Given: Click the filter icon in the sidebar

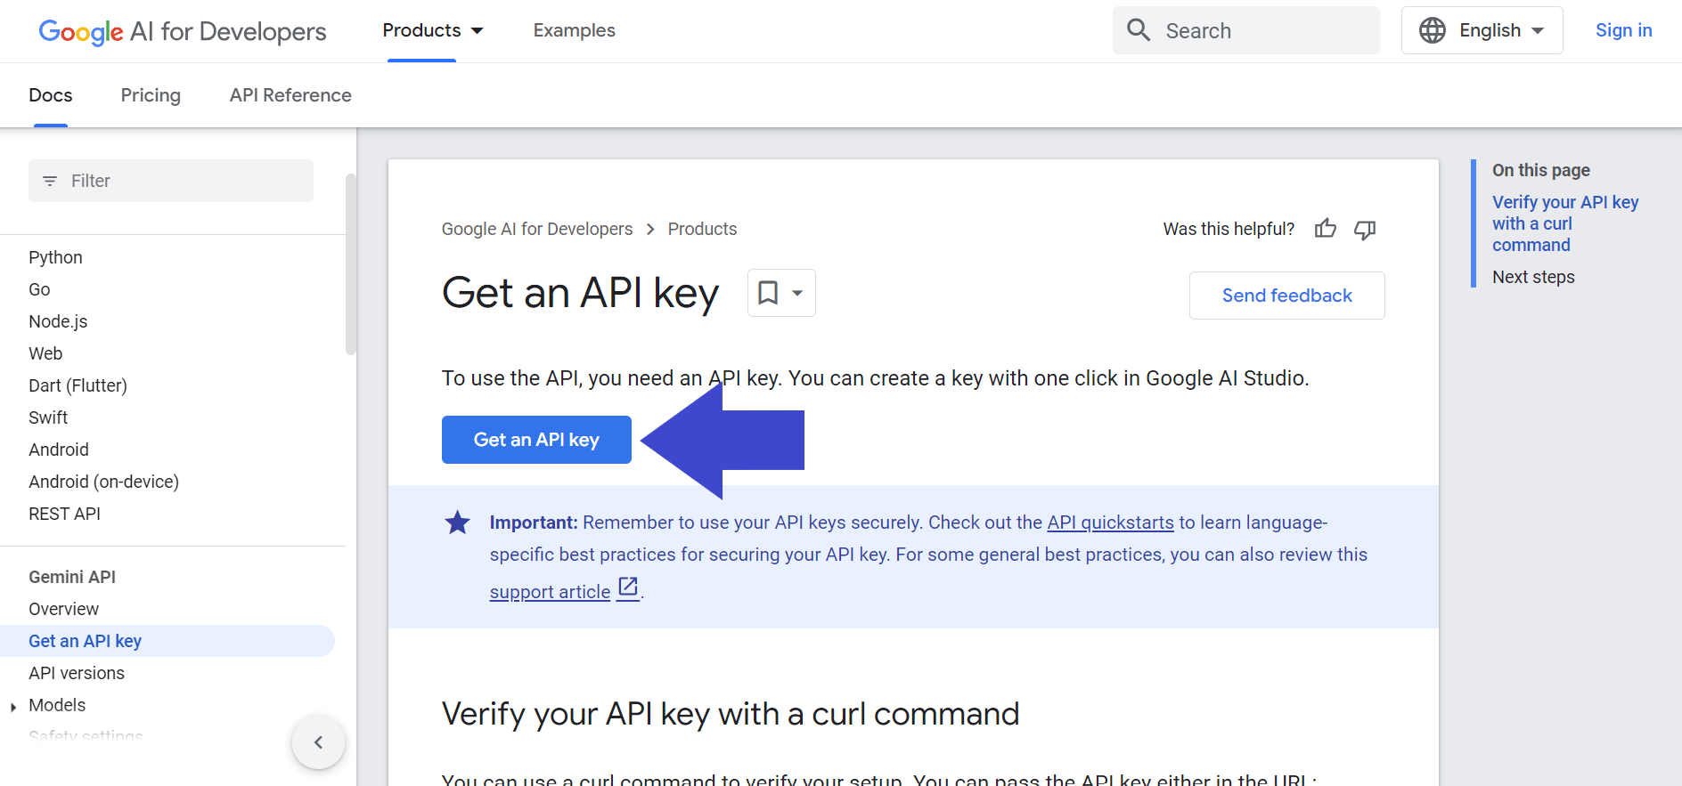Looking at the screenshot, I should tap(50, 181).
